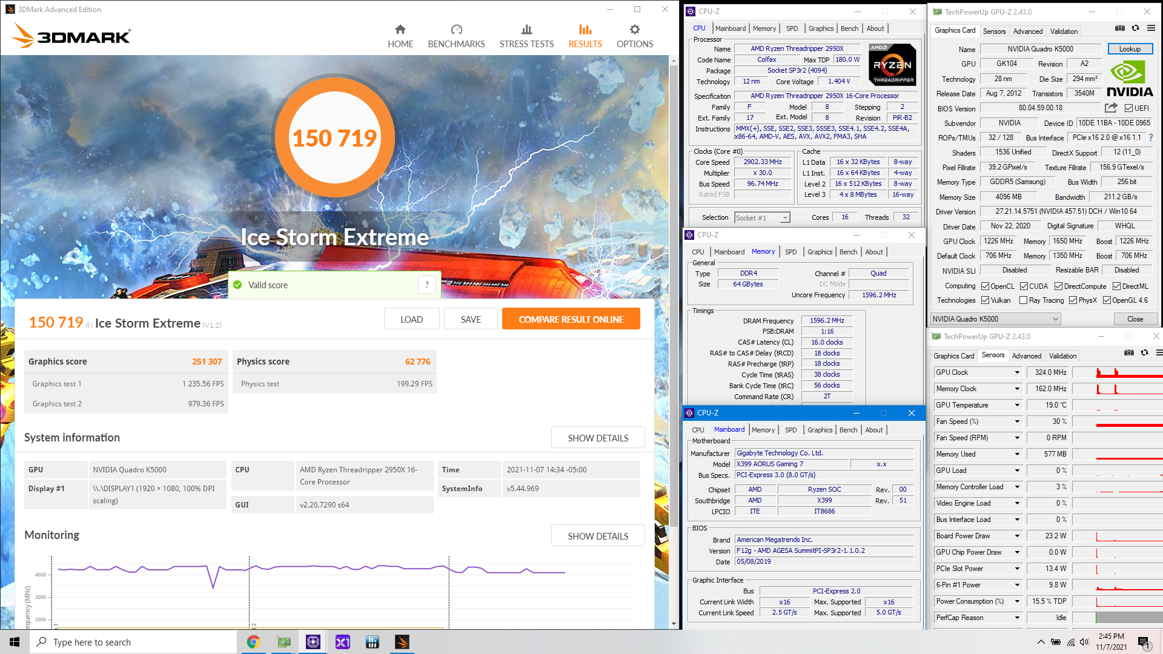Click the Windows search box
Viewport: 1163px width, 654px height.
(x=133, y=642)
